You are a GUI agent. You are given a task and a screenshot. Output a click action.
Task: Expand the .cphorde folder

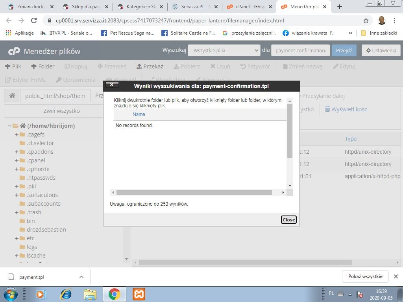click(17, 169)
